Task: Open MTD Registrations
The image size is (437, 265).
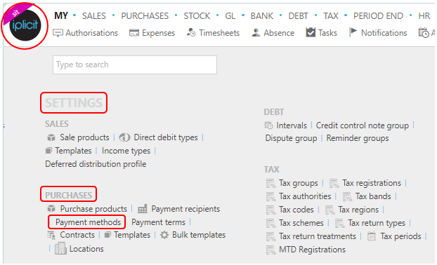Action: [312, 250]
